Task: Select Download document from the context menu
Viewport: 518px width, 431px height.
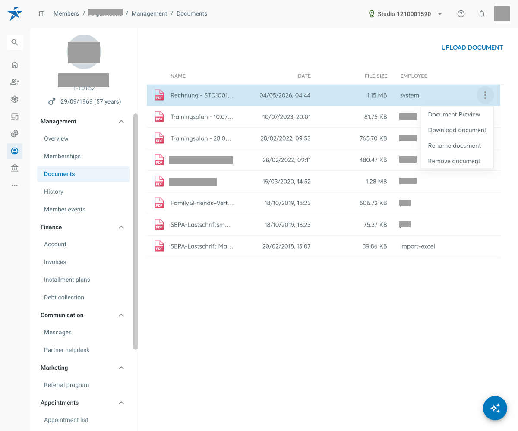Action: click(x=457, y=130)
